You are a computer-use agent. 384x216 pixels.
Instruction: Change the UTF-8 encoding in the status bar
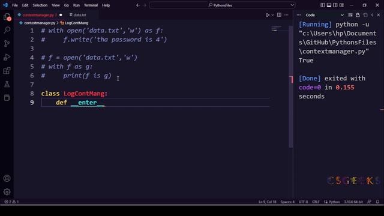pyautogui.click(x=303, y=202)
